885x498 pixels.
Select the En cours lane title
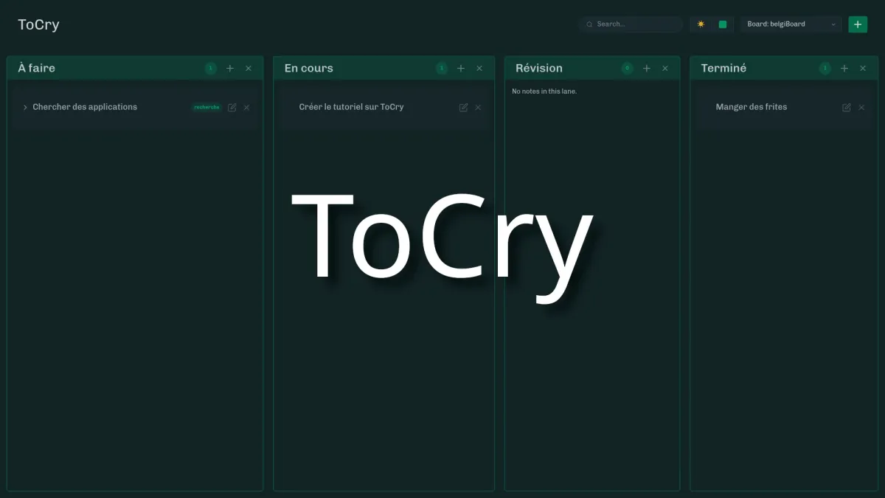point(309,68)
